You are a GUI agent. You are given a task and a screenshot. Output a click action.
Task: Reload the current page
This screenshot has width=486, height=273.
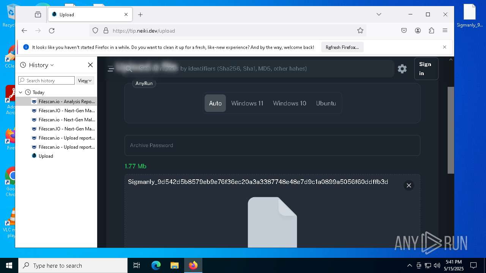[52, 31]
